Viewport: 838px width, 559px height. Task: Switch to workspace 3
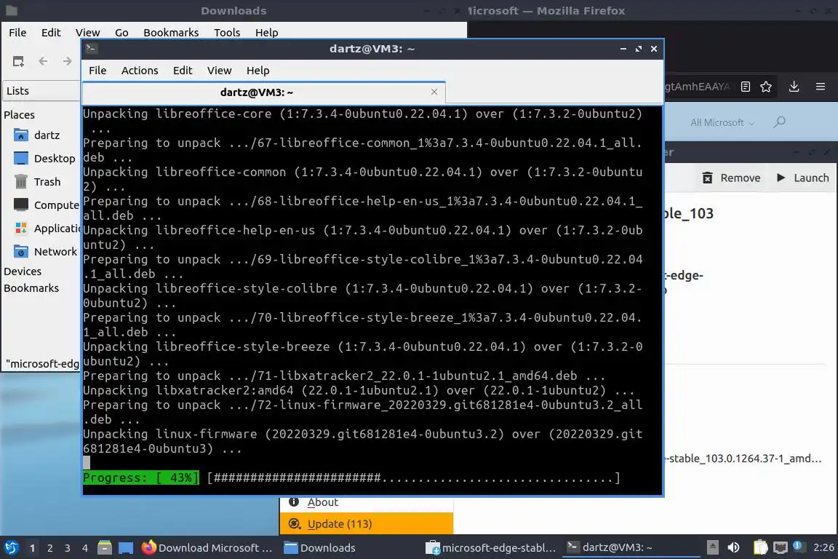(68, 548)
